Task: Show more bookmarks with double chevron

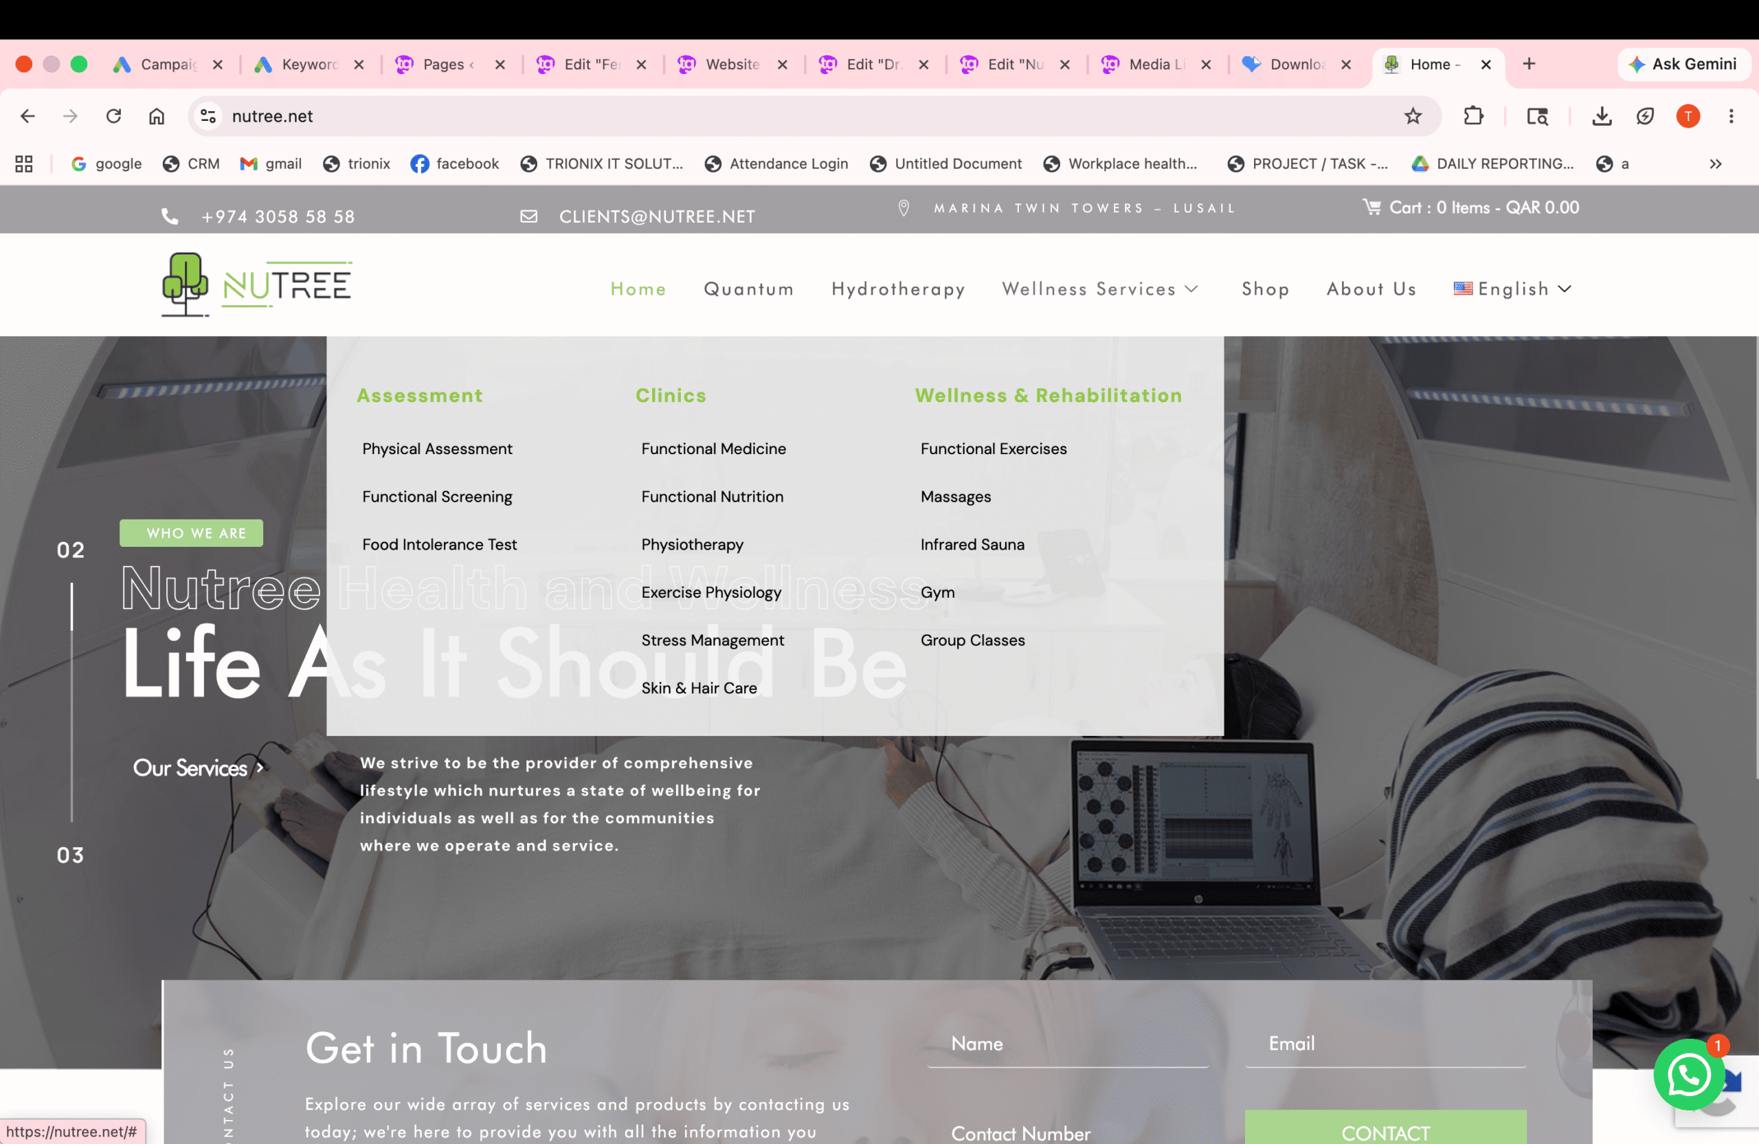Action: pos(1716,164)
